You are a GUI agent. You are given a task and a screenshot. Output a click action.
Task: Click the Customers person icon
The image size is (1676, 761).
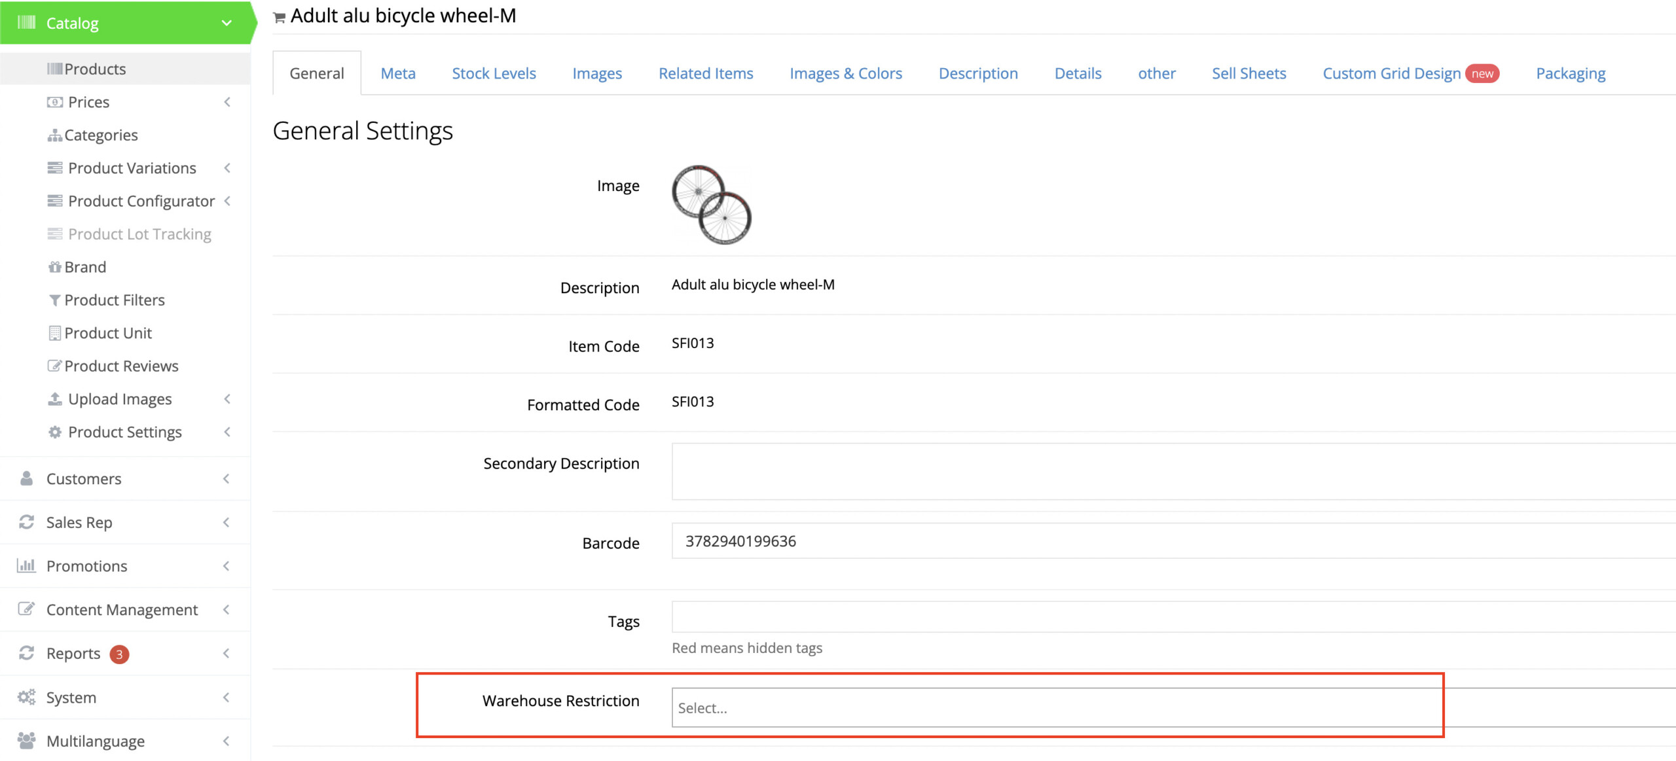point(26,478)
